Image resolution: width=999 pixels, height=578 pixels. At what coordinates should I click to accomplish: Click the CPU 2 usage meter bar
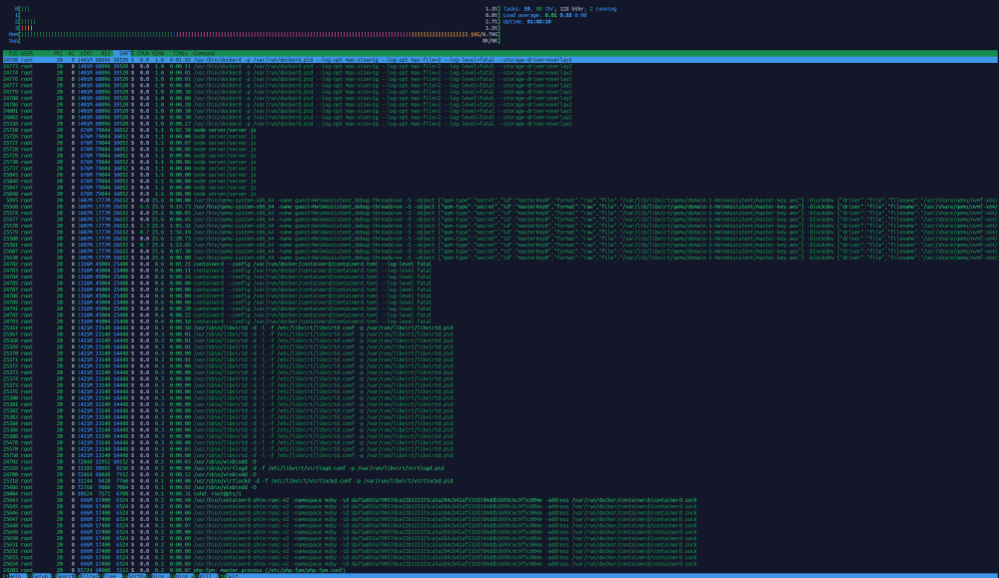click(258, 22)
